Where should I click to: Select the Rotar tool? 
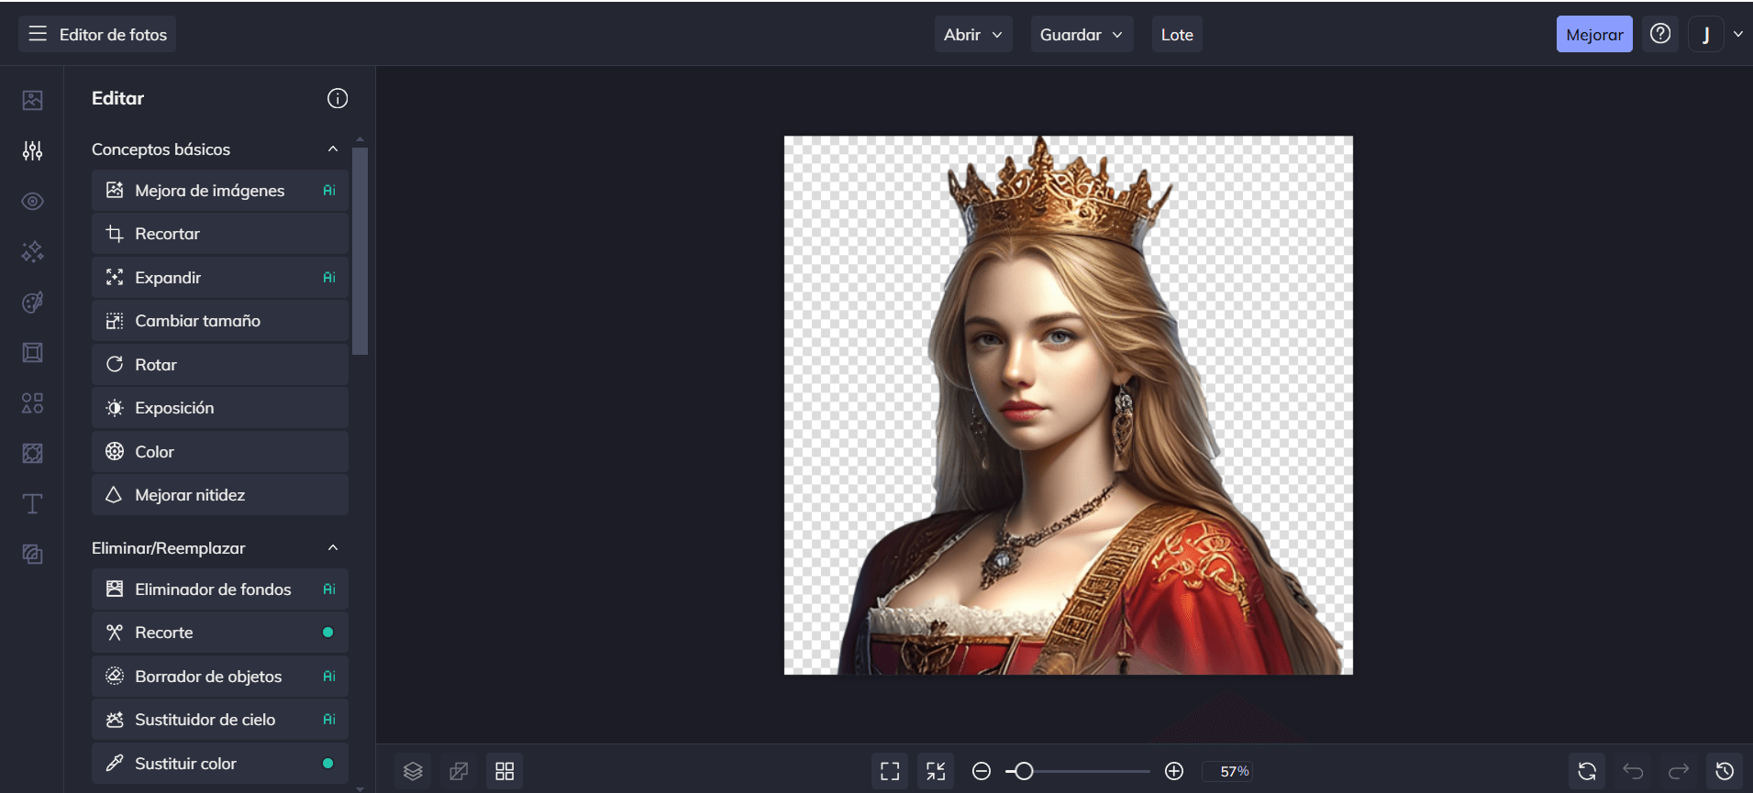click(x=220, y=364)
